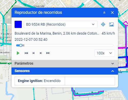
Task: Open the BD 9534 RB (Recorridos) dropdown
Action: coord(61,24)
